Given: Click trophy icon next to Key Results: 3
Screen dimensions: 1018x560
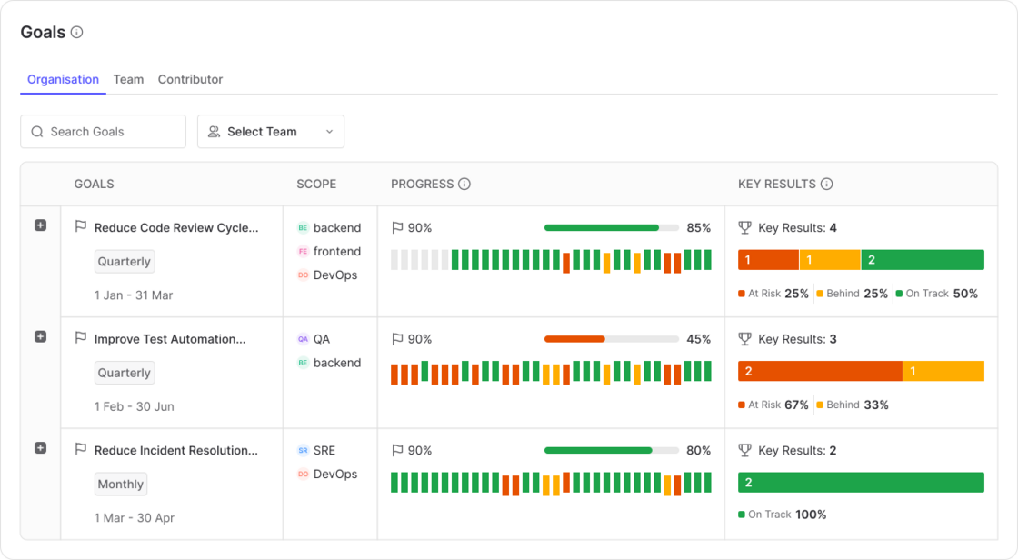Looking at the screenshot, I should (x=744, y=339).
